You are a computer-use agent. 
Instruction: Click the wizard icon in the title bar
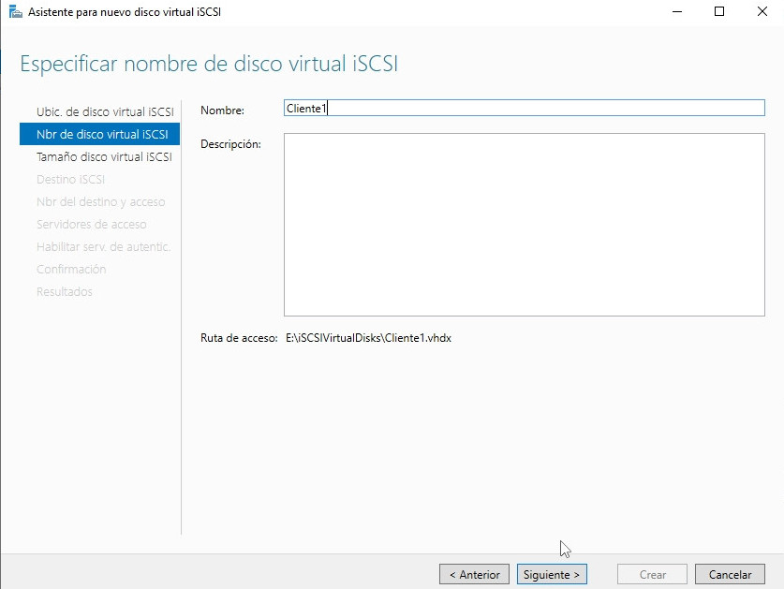coord(14,12)
